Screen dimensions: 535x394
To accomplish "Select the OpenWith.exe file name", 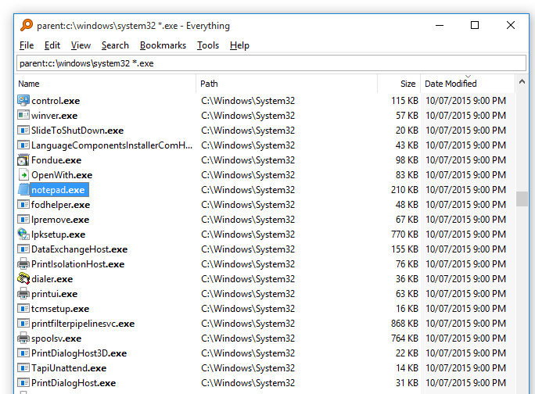I will coord(62,175).
